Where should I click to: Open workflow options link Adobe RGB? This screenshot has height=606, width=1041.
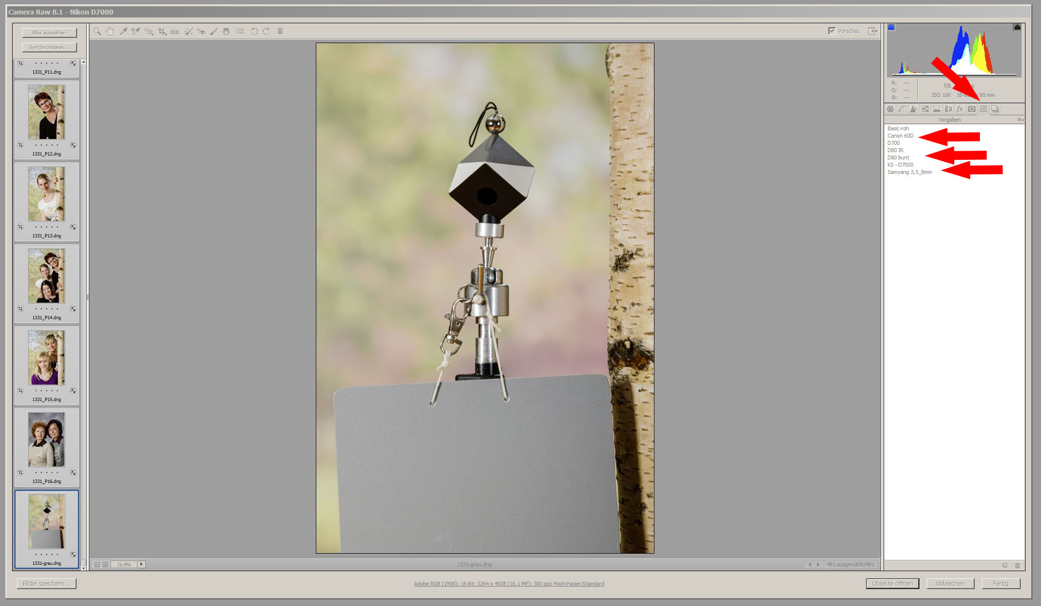(x=509, y=584)
